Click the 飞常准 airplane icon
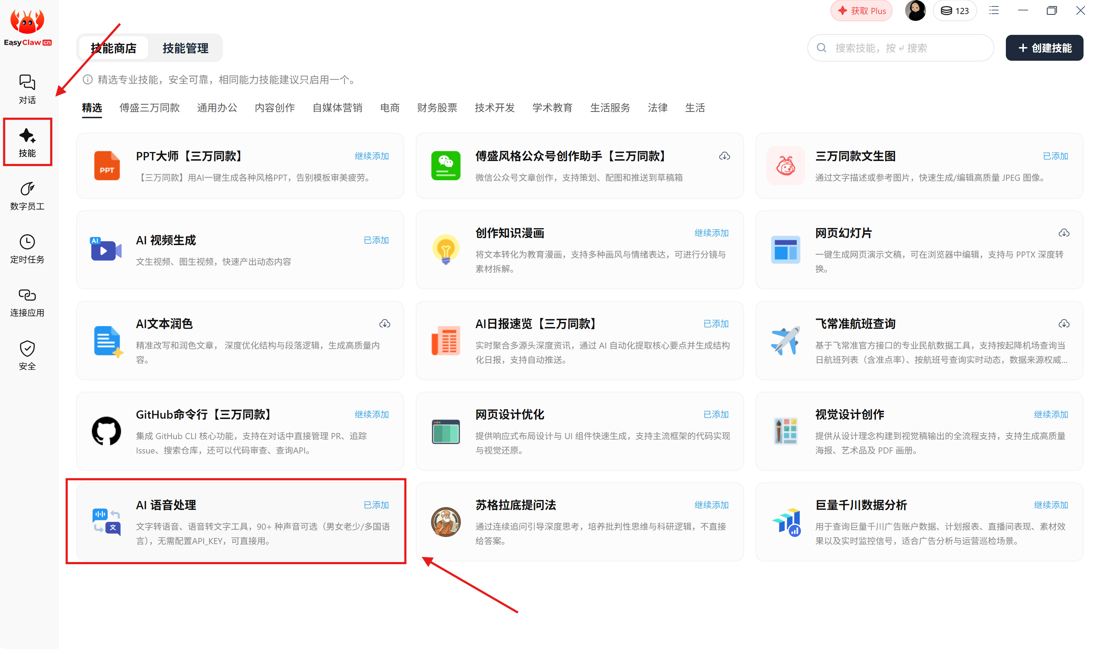 coord(785,340)
